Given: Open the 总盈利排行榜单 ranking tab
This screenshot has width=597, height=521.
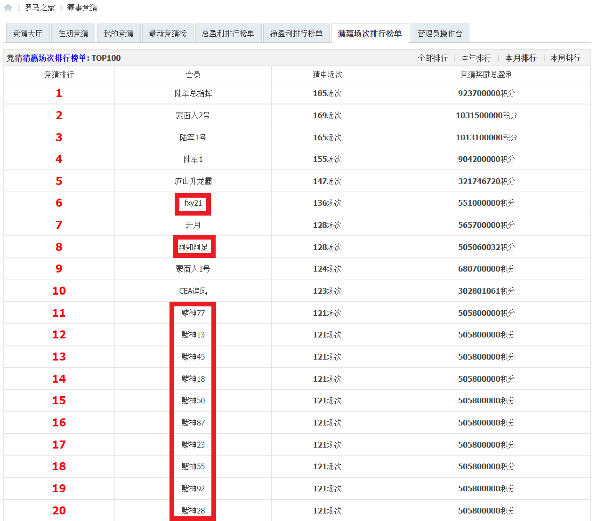Looking at the screenshot, I should click(x=228, y=33).
